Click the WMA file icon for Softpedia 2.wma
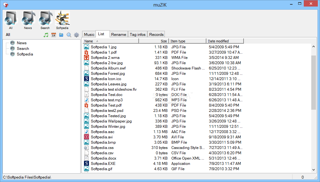The image size is (320, 182). pyautogui.click(x=86, y=57)
